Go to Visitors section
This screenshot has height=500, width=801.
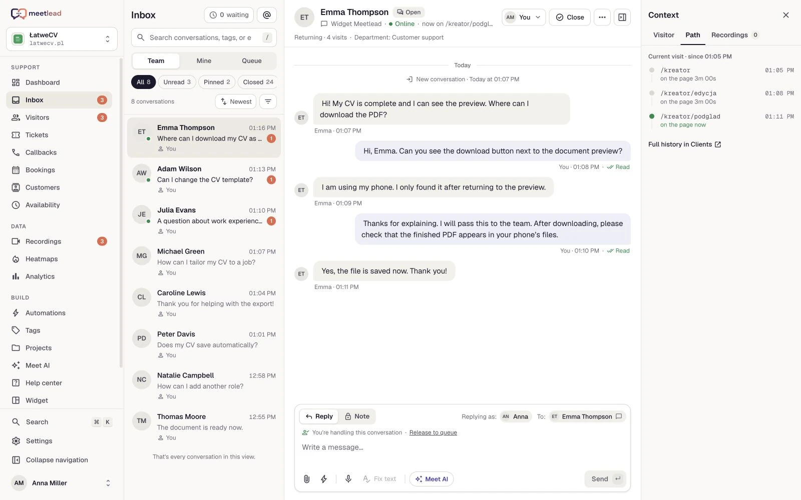click(x=59, y=117)
